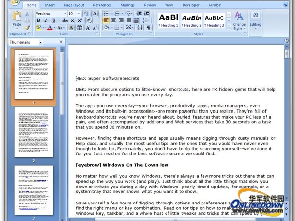Open the Review tab
Viewport: 295px width, 221px height.
150,5
